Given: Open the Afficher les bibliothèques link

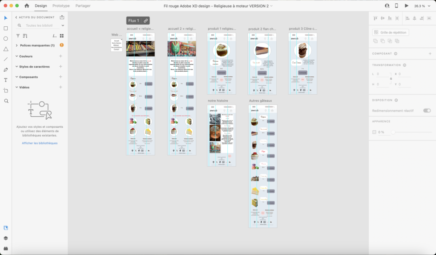Looking at the screenshot, I should pyautogui.click(x=40, y=143).
